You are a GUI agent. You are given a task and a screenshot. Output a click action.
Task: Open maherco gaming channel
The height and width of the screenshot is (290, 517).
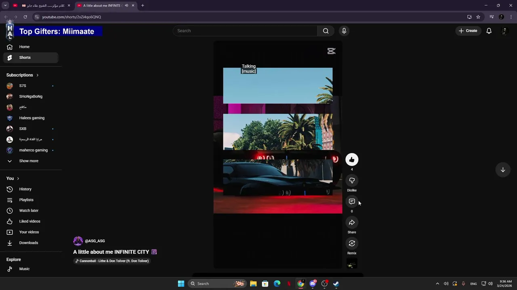[31, 150]
